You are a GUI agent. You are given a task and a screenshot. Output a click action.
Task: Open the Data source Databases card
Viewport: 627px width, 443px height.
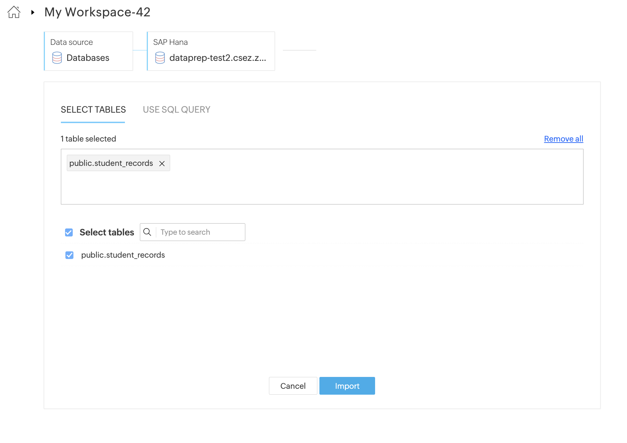coord(88,51)
